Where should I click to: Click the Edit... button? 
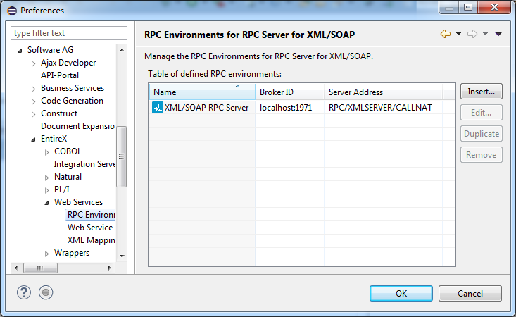click(481, 113)
